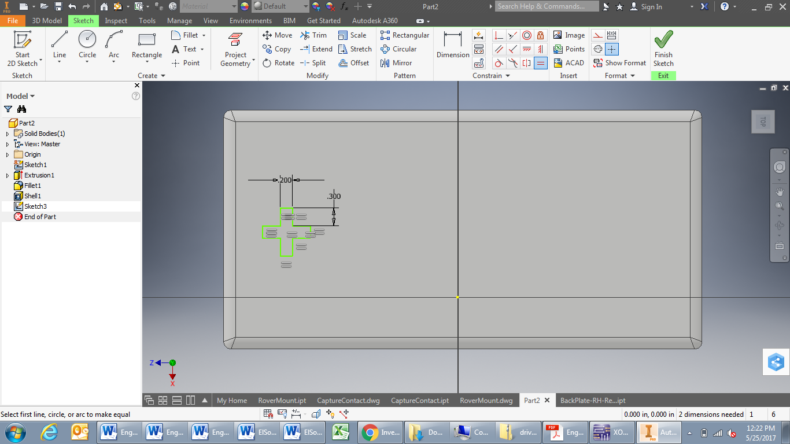Apply the fix (lock) constraint
This screenshot has width=790, height=444.
[541, 35]
